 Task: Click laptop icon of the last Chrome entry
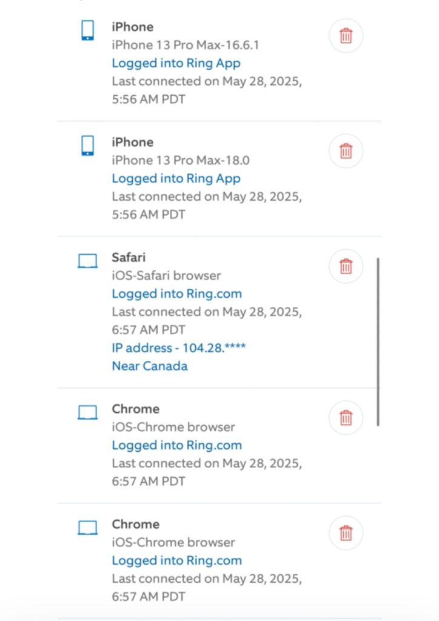[x=88, y=528]
